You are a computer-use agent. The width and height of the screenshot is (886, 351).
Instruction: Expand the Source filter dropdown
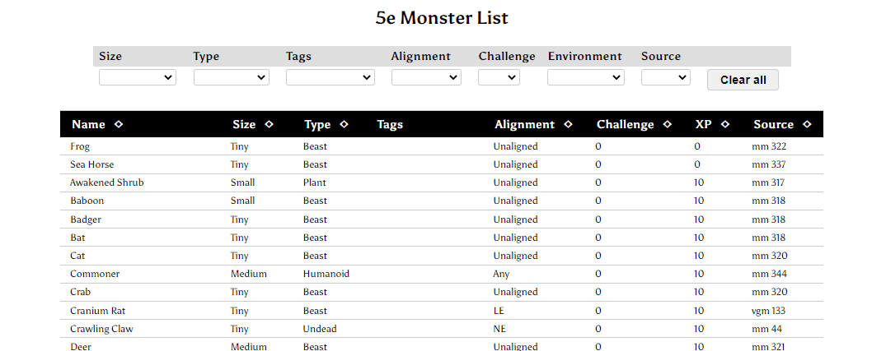click(x=666, y=78)
